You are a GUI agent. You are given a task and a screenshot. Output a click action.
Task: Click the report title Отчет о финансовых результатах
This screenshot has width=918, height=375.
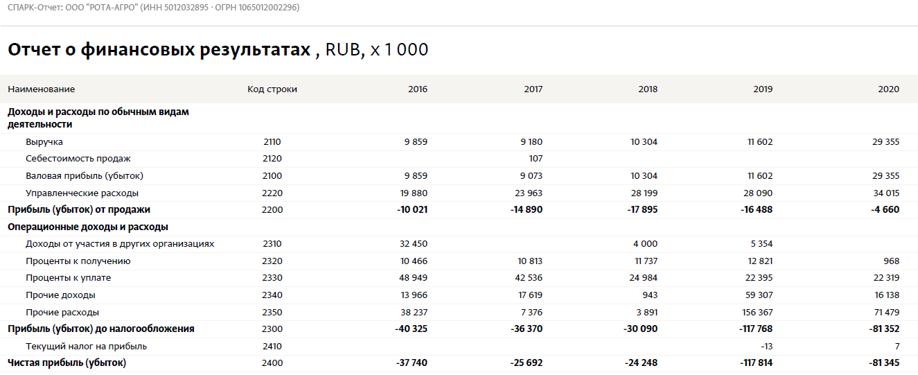click(x=159, y=50)
